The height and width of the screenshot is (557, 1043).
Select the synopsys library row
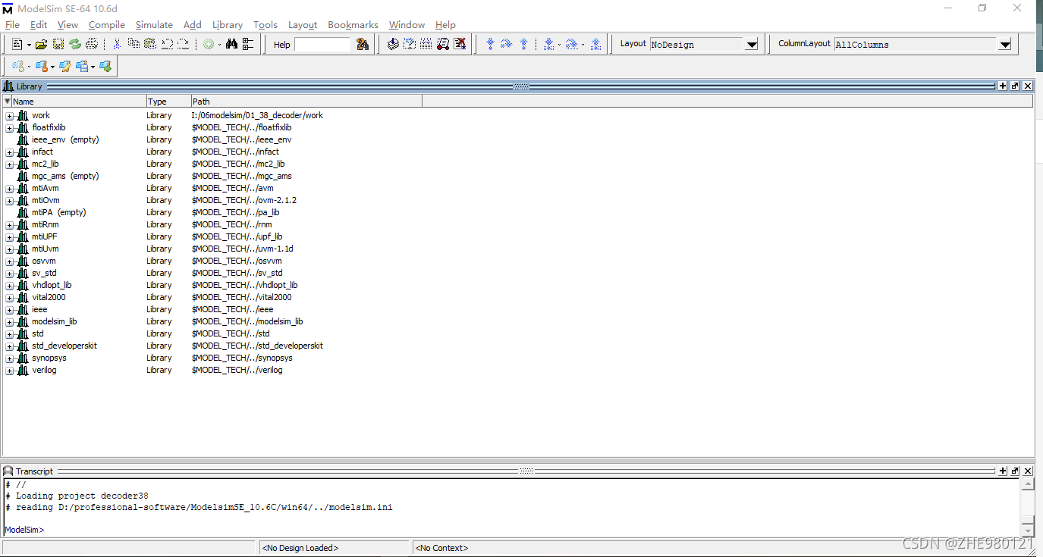(x=518, y=358)
